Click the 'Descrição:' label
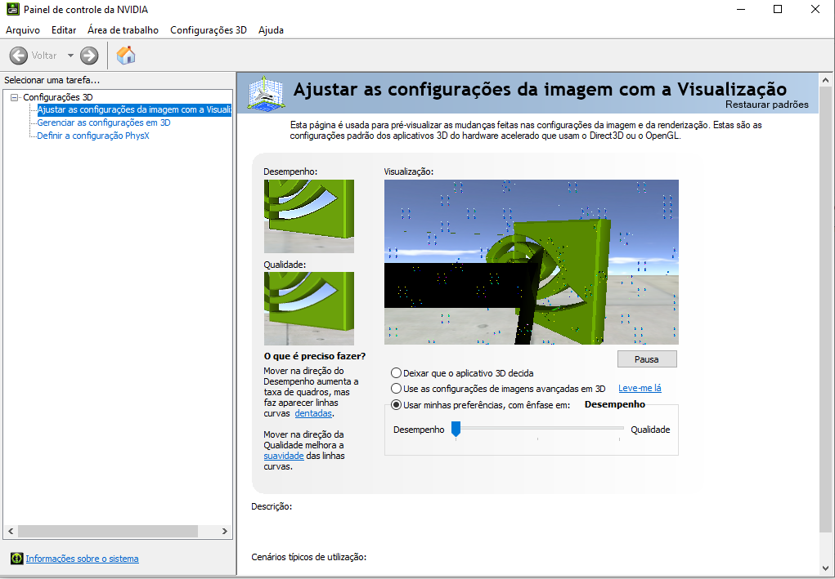Screen dimensions: 835x579 [x=272, y=506]
